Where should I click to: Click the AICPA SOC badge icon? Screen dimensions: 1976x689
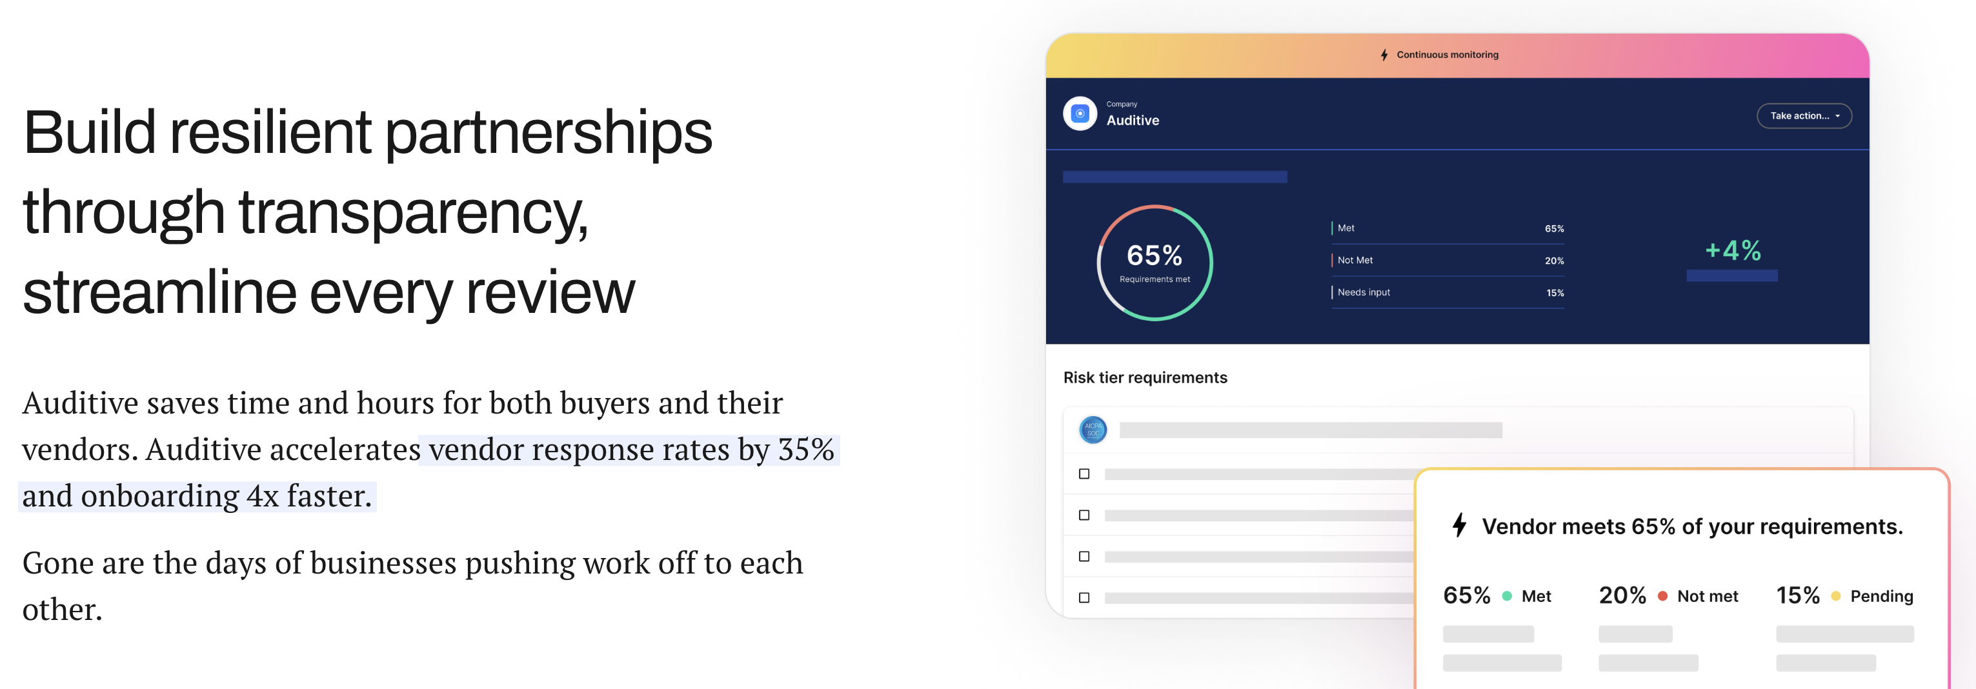(x=1093, y=430)
